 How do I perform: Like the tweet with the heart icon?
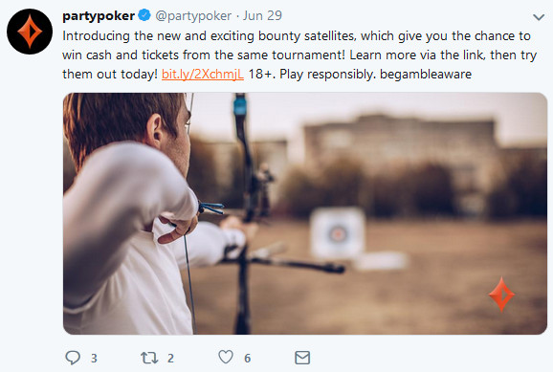(x=226, y=357)
